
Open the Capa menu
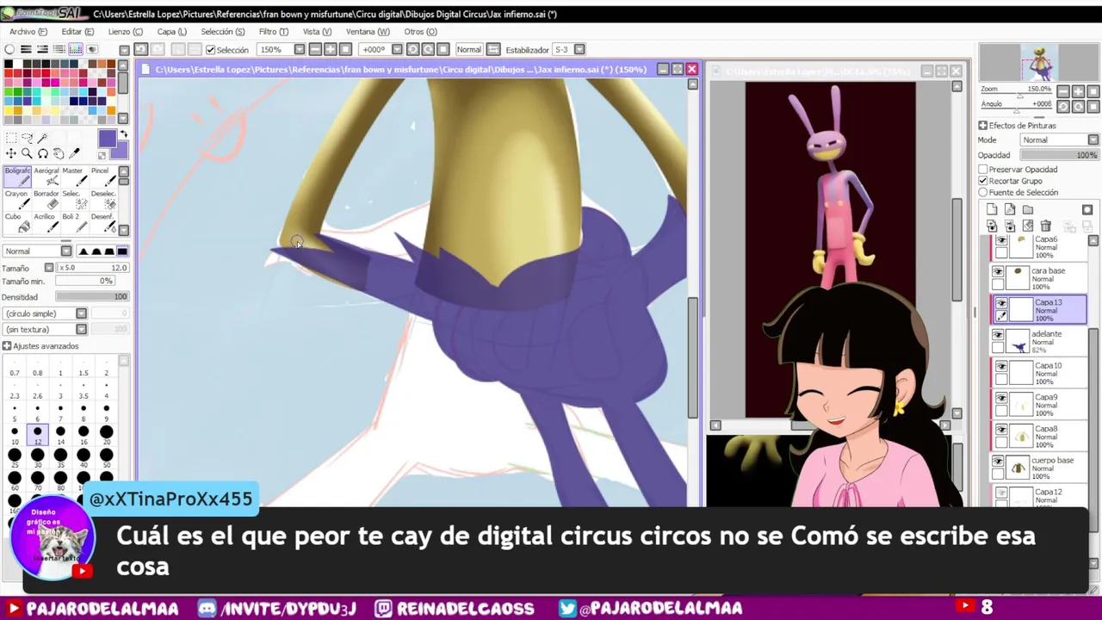(171, 32)
